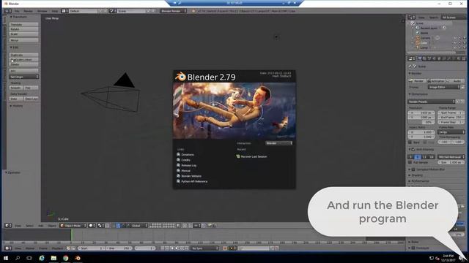469x263 pixels.
Task: Click the Delete button in Edit panel
Action: coord(23,64)
